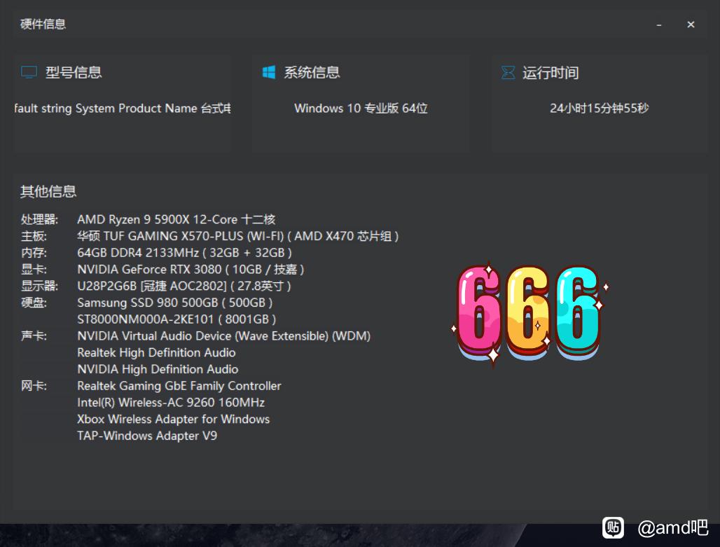
Task: Select the 运行时间 heading
Action: pyautogui.click(x=551, y=73)
